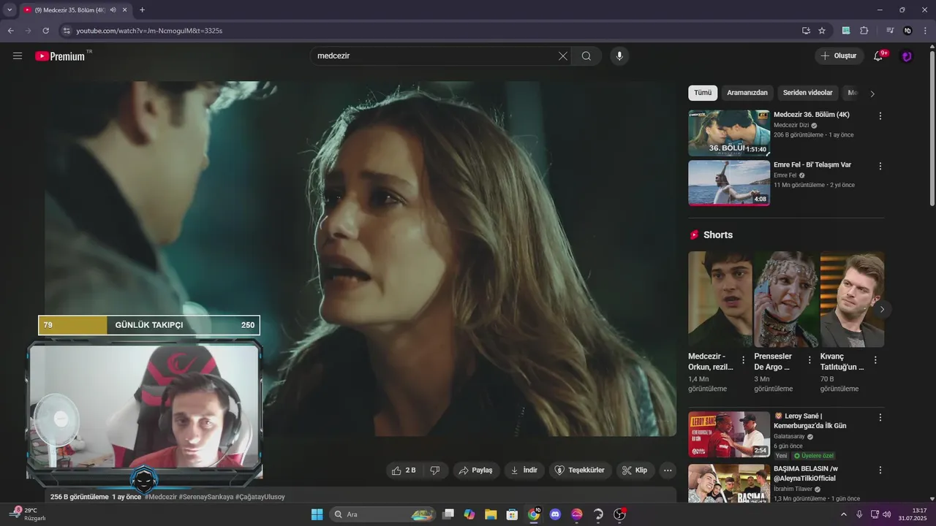Open Emre Fel - Bi' Telaşım Var
936x526 pixels.
(x=812, y=165)
